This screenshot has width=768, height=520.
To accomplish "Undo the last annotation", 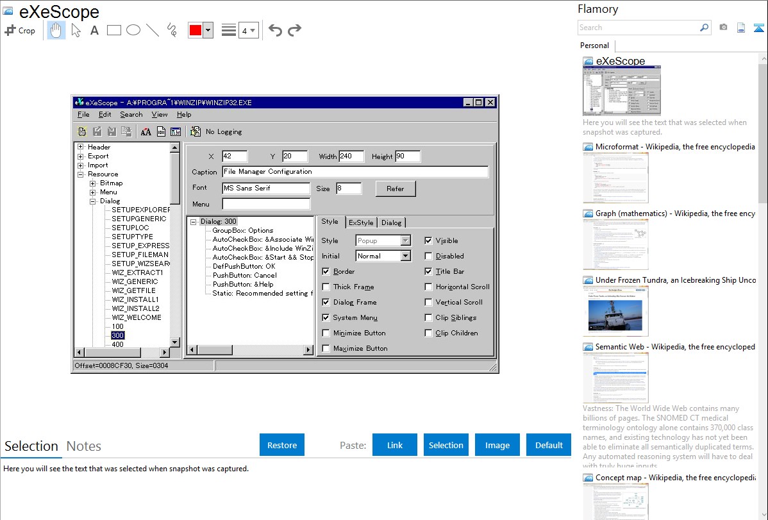I will click(275, 30).
